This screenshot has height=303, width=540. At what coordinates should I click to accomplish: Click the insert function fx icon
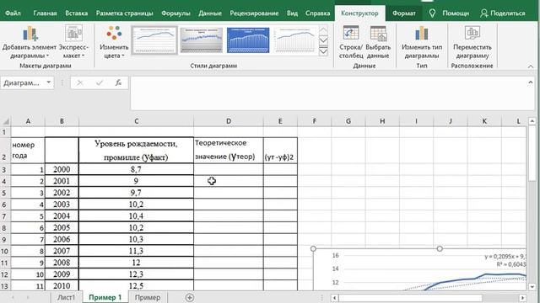(118, 82)
